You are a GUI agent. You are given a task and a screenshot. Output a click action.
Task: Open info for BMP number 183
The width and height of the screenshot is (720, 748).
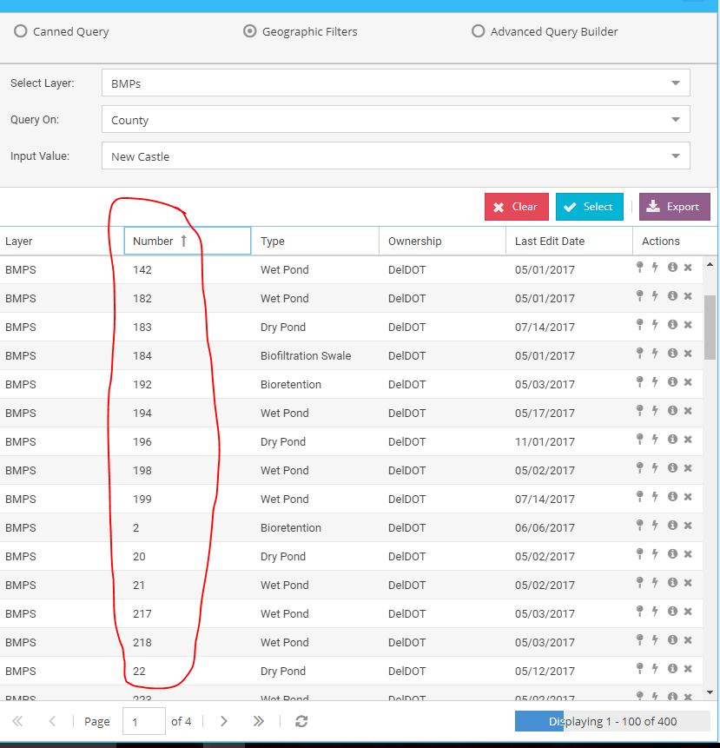pos(672,324)
